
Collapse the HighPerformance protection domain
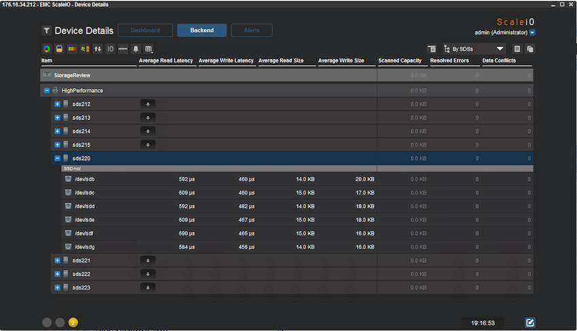point(47,90)
